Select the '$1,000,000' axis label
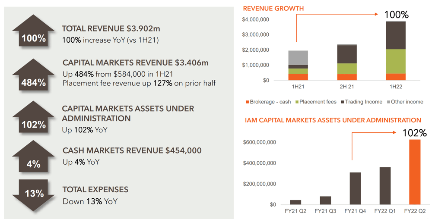This screenshot has width=432, height=219. coord(255,65)
